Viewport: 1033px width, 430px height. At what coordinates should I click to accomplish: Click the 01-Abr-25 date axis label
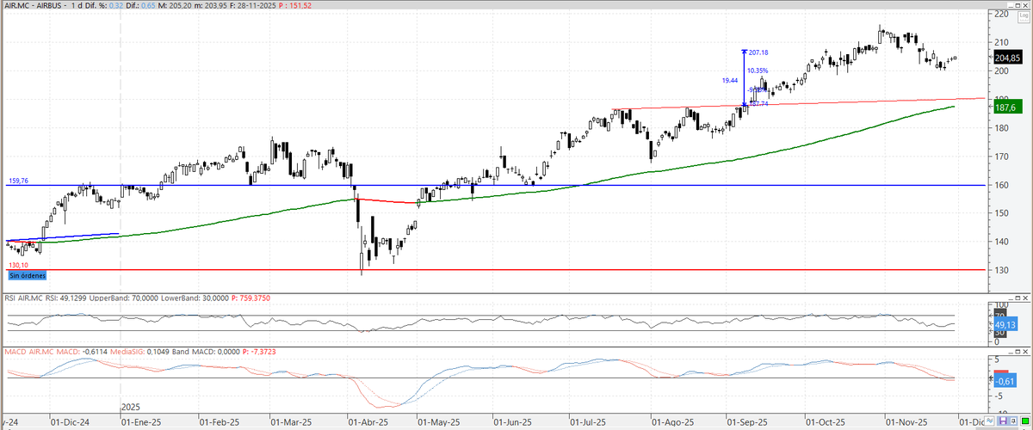tap(367, 422)
